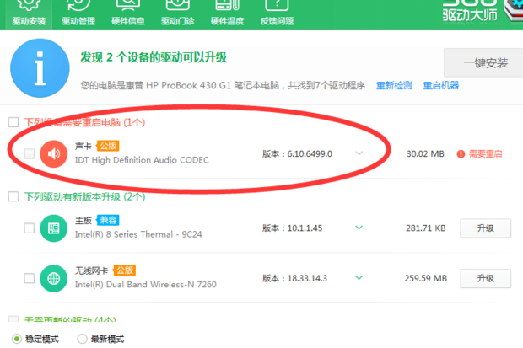
Task: Check the 无线网卡 Wireless-N 7260 checkbox
Action: pyautogui.click(x=30, y=278)
